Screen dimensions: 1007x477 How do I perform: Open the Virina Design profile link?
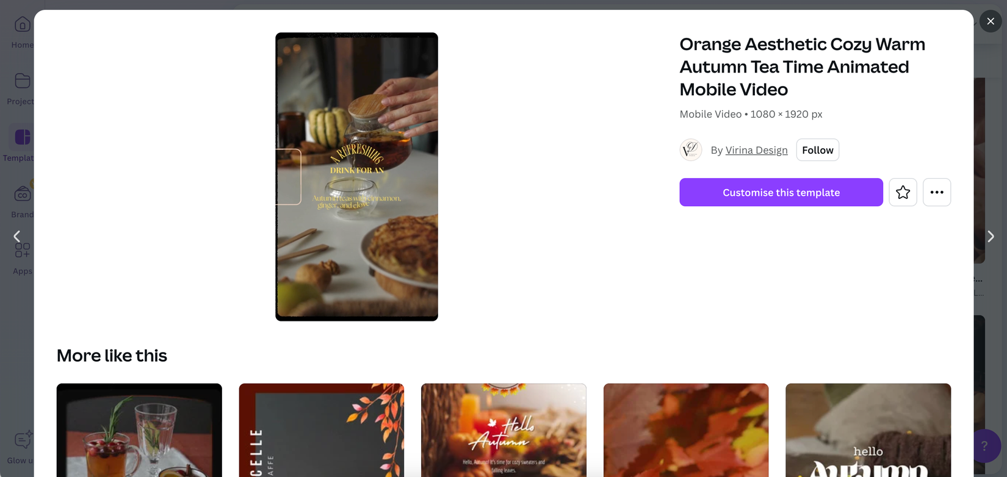tap(756, 151)
